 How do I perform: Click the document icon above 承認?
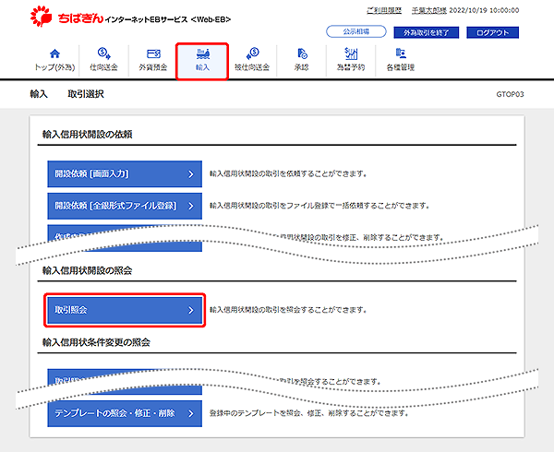click(302, 54)
